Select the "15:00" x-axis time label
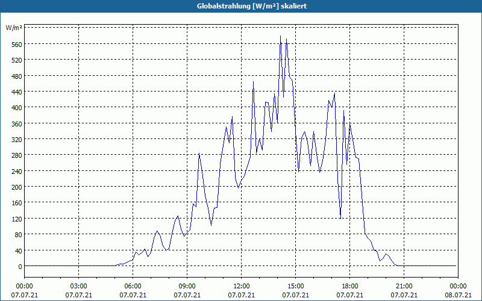 click(295, 287)
